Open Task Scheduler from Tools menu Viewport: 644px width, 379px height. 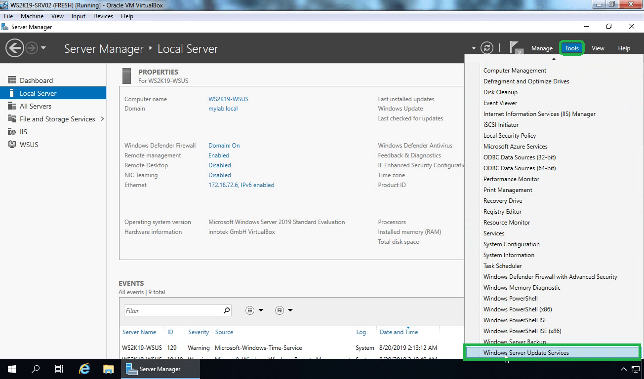(502, 266)
